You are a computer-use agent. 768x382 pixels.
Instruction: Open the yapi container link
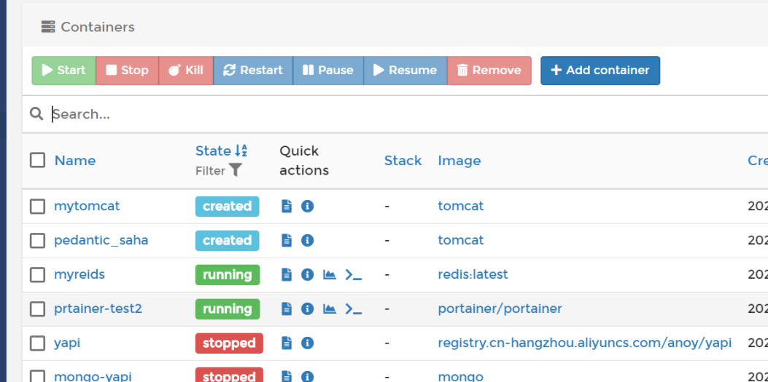(x=67, y=343)
